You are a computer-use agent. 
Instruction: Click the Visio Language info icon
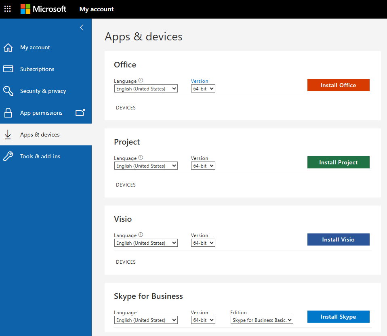pyautogui.click(x=141, y=234)
